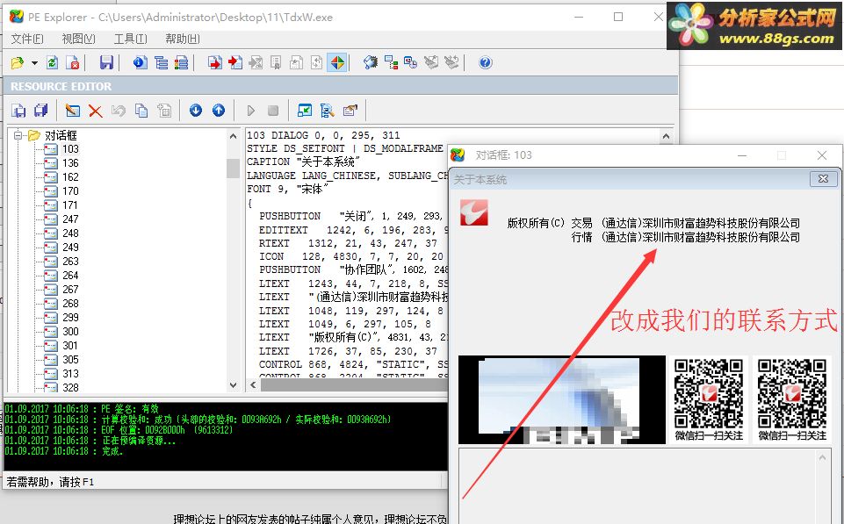Click the 版权所有(C) label in the dialog preview
The width and height of the screenshot is (844, 524).
(x=536, y=223)
